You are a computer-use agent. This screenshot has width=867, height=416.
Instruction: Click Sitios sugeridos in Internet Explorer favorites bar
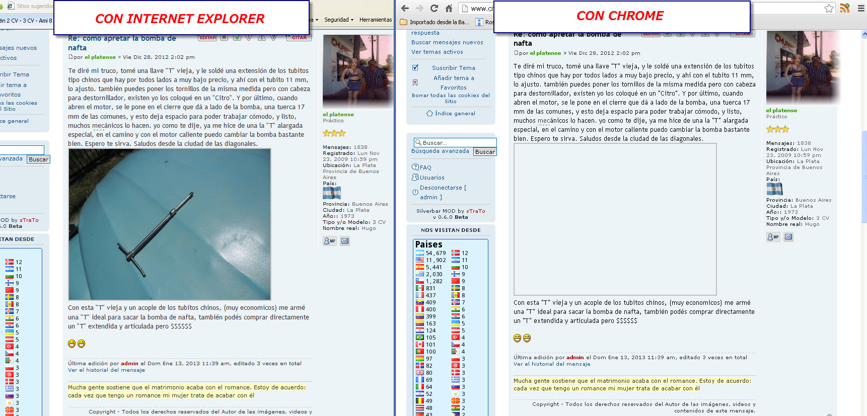[34, 6]
